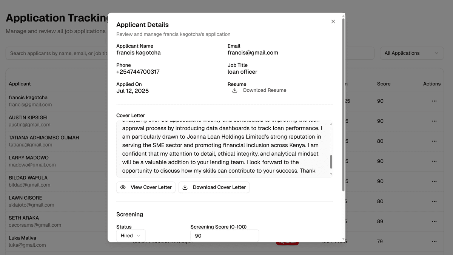Open actions menu for LARRY MADOWO row
453x255 pixels.
tap(434, 161)
